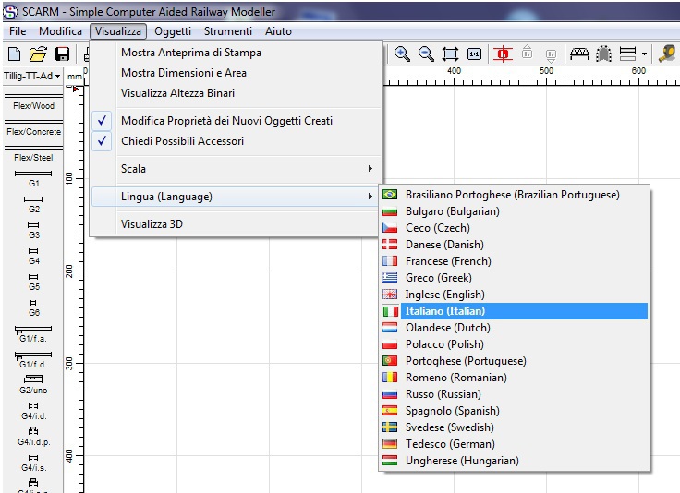680x493 pixels.
Task: Expand the Scala submenu
Action: click(237, 169)
